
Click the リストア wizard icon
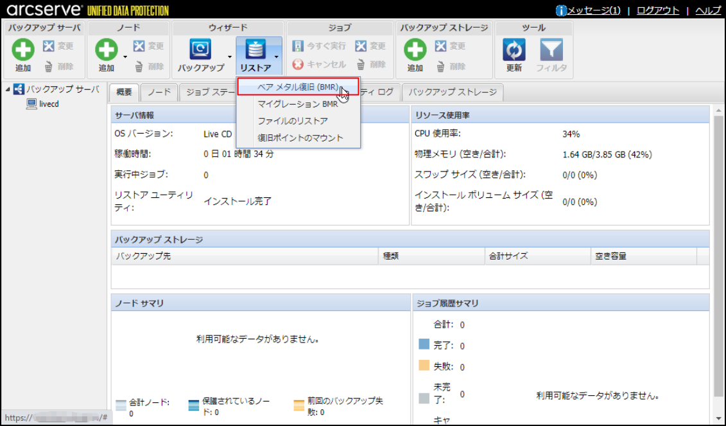255,50
